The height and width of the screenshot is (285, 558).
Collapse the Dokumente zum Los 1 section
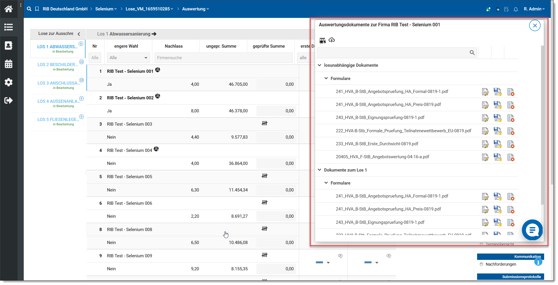click(x=320, y=170)
